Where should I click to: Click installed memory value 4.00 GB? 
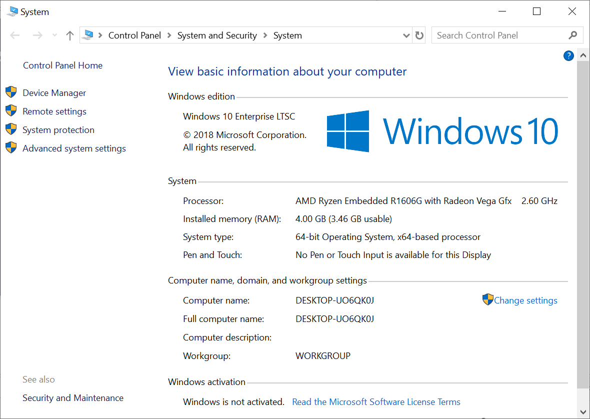[343, 219]
